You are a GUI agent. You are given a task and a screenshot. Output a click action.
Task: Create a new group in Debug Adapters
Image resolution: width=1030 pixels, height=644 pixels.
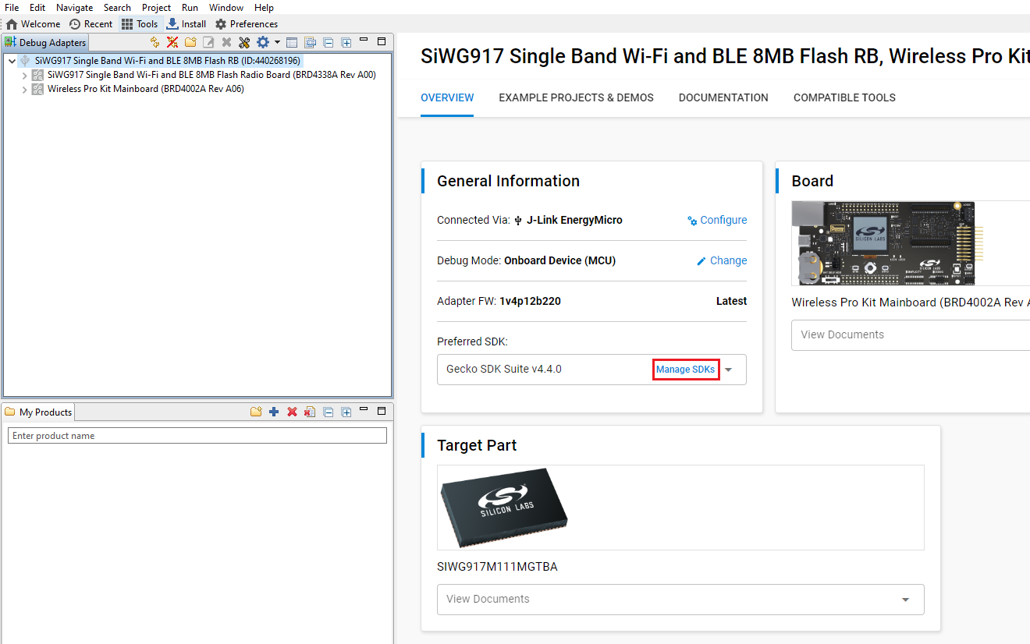[x=190, y=42]
